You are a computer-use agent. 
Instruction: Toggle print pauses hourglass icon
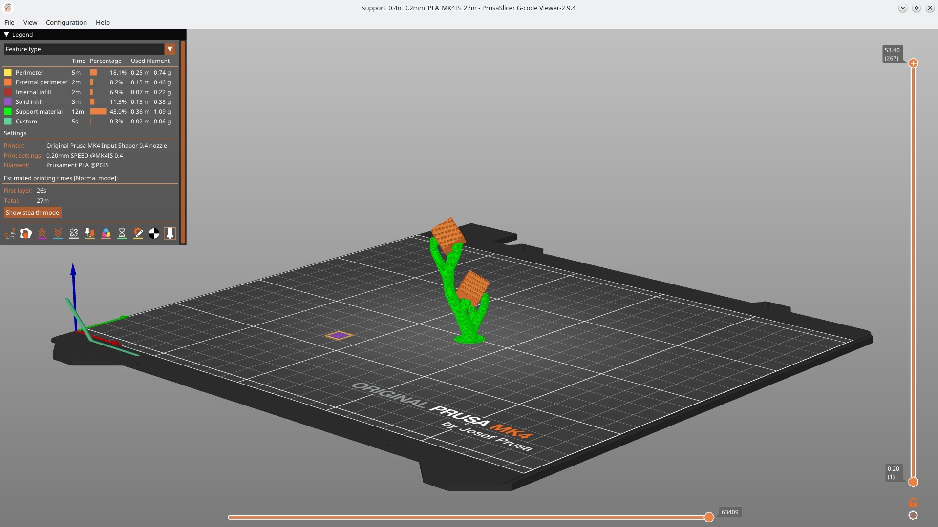coord(122,234)
